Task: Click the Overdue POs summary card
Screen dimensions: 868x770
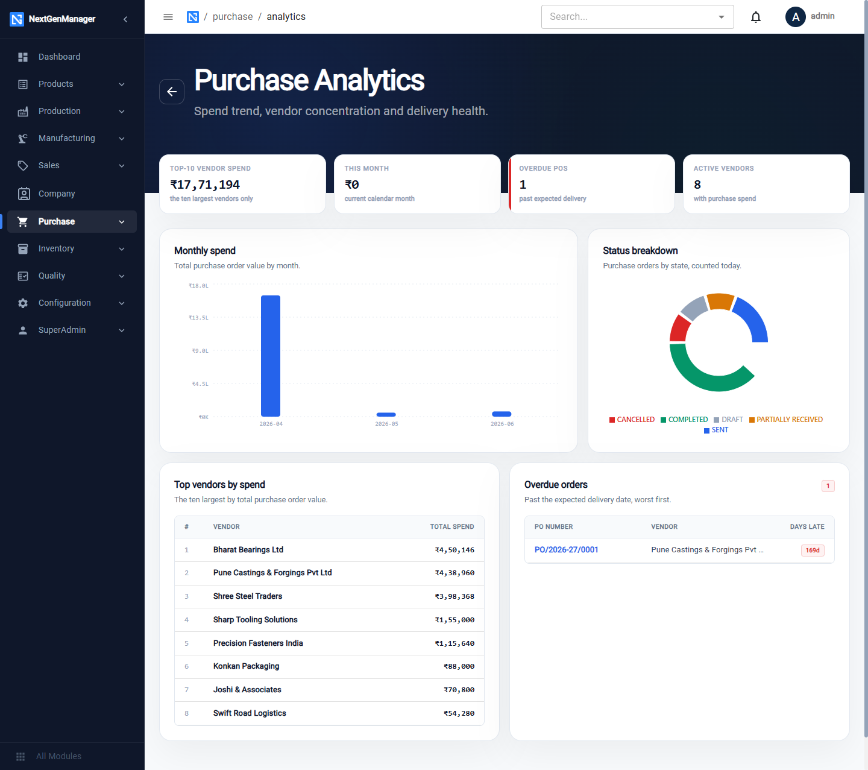Action: click(591, 184)
